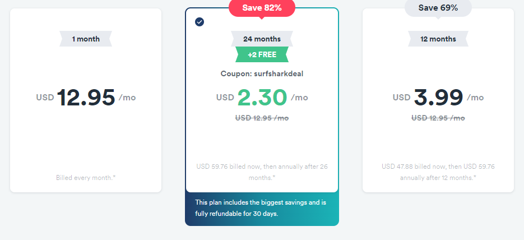
Task: Select the 1 month plan card
Action: (x=86, y=100)
